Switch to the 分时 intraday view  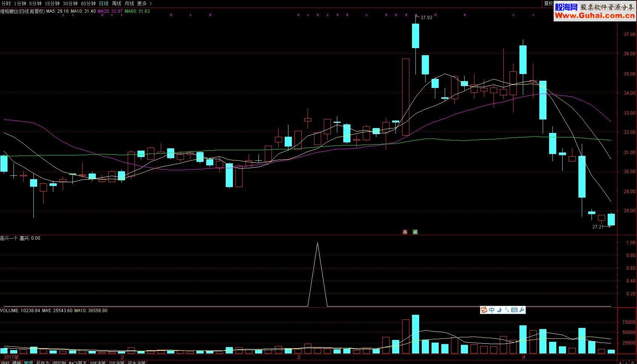(6, 3)
